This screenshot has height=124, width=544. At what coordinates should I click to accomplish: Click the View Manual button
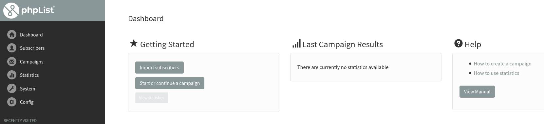click(x=477, y=91)
